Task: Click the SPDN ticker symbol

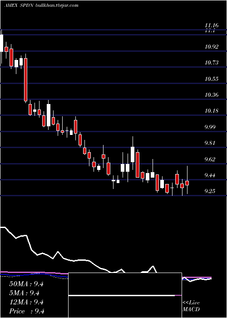Action: point(27,5)
